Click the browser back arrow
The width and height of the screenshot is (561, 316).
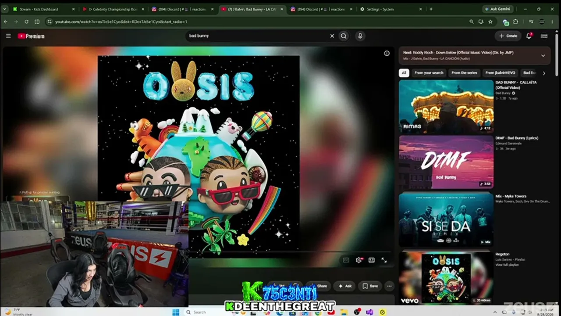coord(6,22)
